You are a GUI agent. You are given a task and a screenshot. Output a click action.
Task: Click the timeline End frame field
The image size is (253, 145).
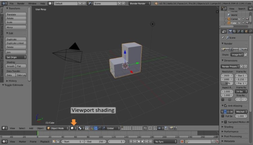coord(95,141)
